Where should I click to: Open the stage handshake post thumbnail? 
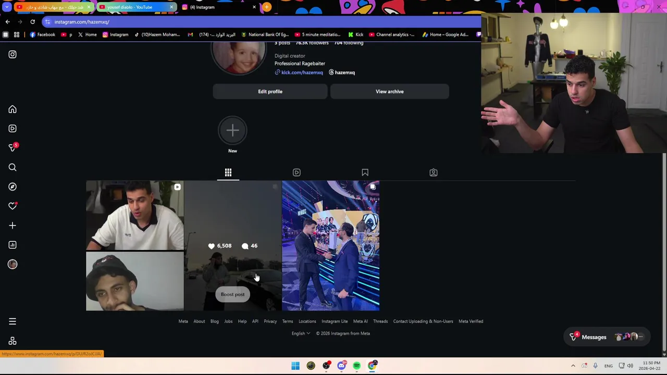point(330,245)
